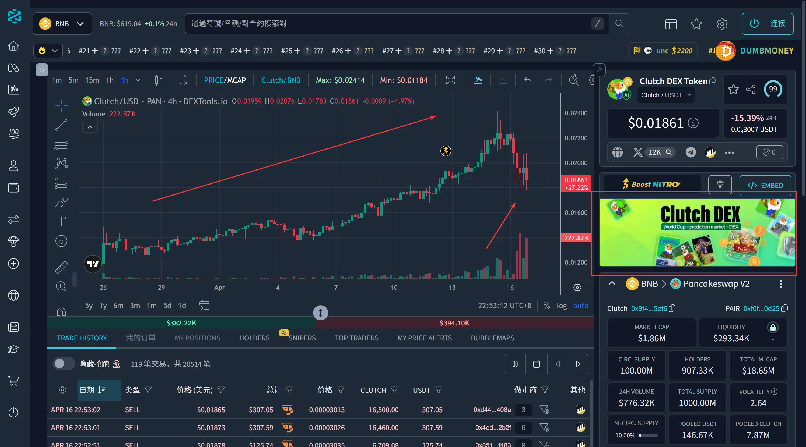Toggle the 隐藏抢跑 switch
Screen dimensions: 806x447
(64, 364)
